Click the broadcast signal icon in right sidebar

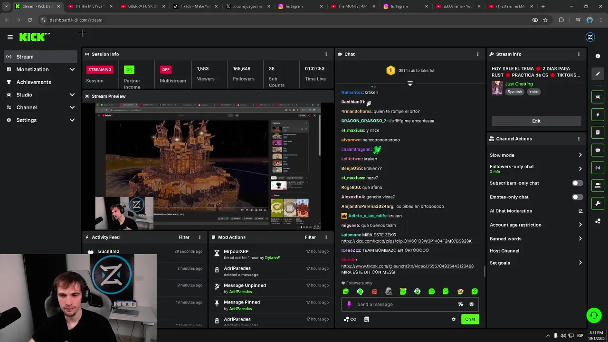pos(598,168)
